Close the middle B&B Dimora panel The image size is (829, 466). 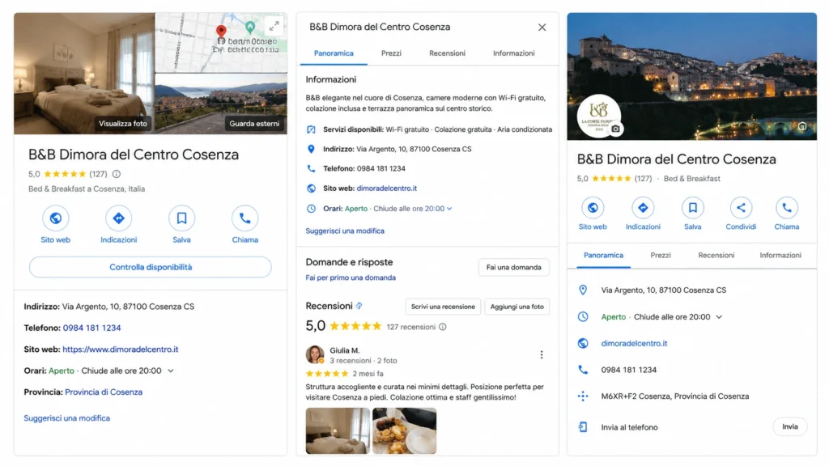(542, 28)
